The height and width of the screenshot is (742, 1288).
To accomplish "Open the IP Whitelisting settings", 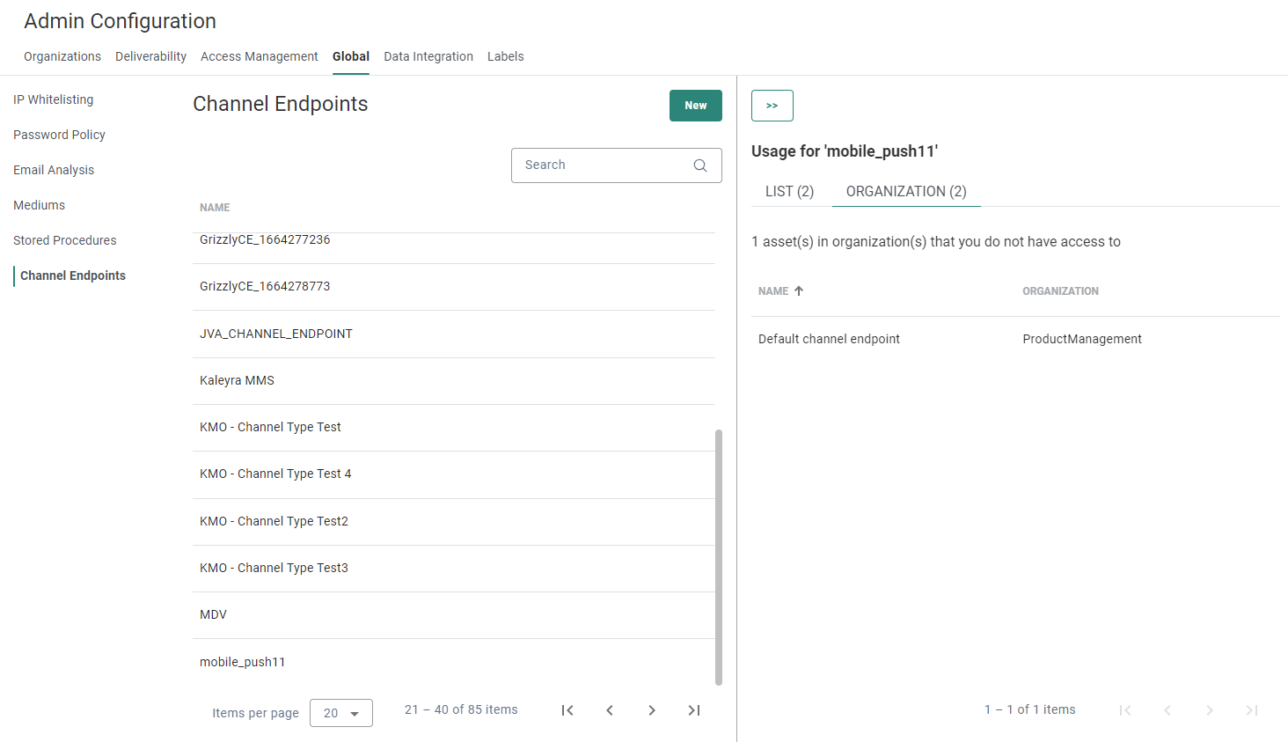I will tap(54, 99).
